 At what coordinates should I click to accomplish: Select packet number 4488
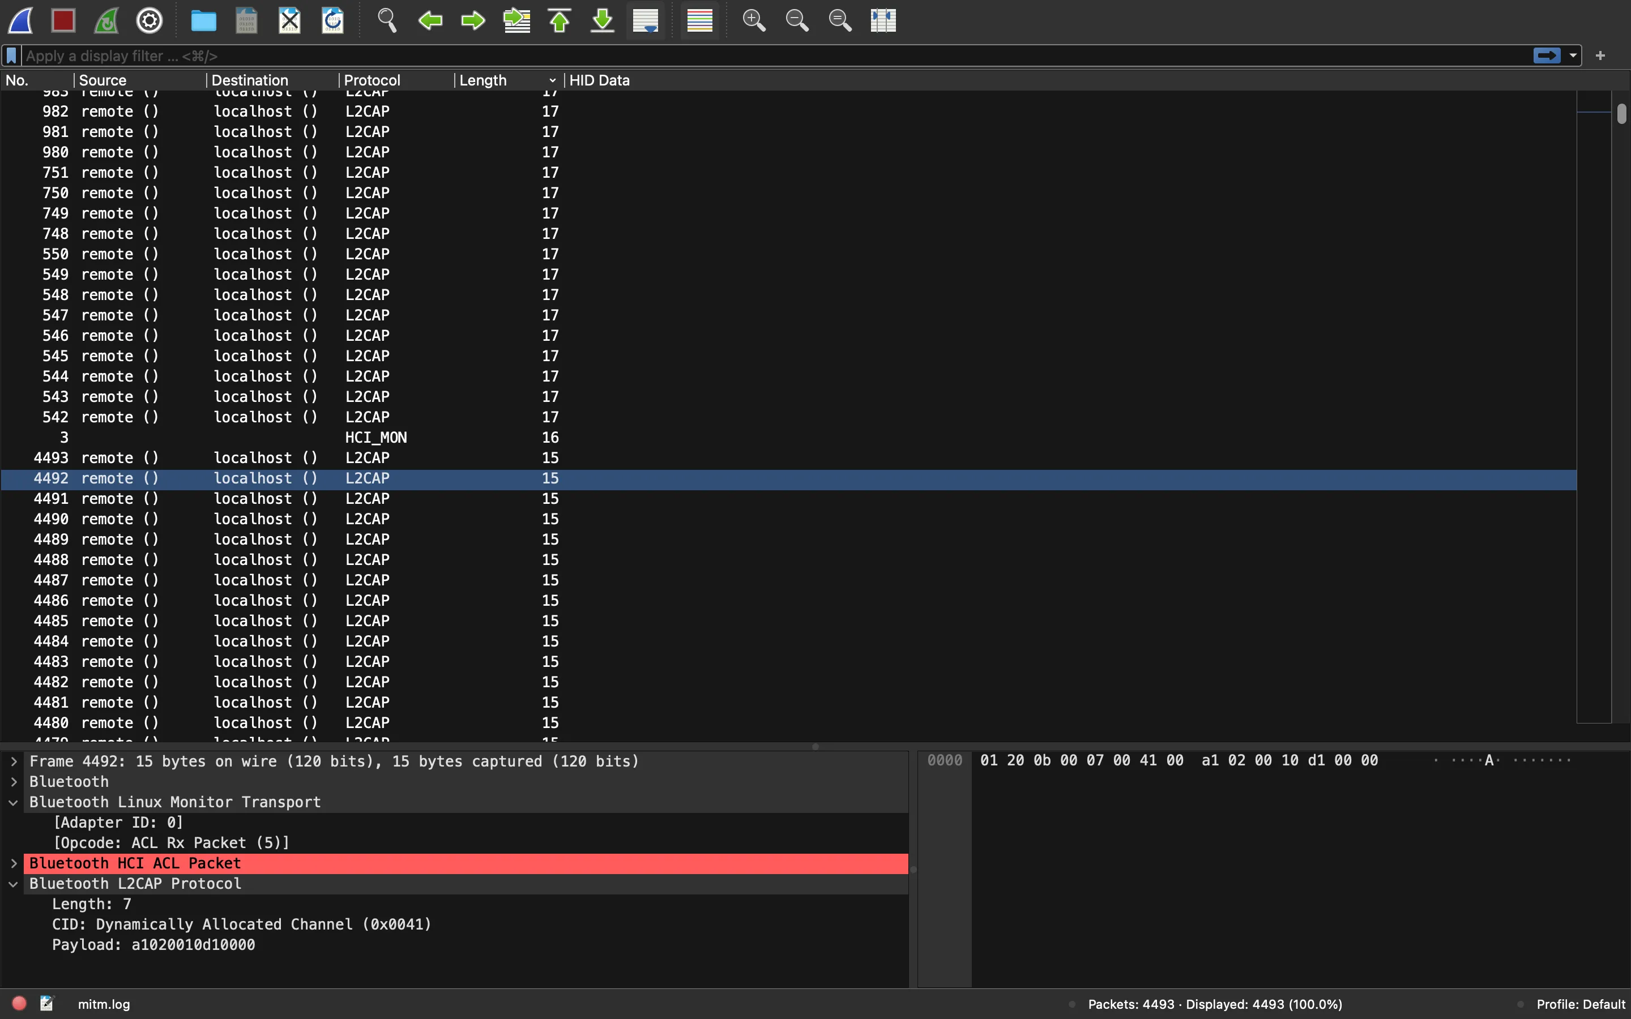[788, 559]
